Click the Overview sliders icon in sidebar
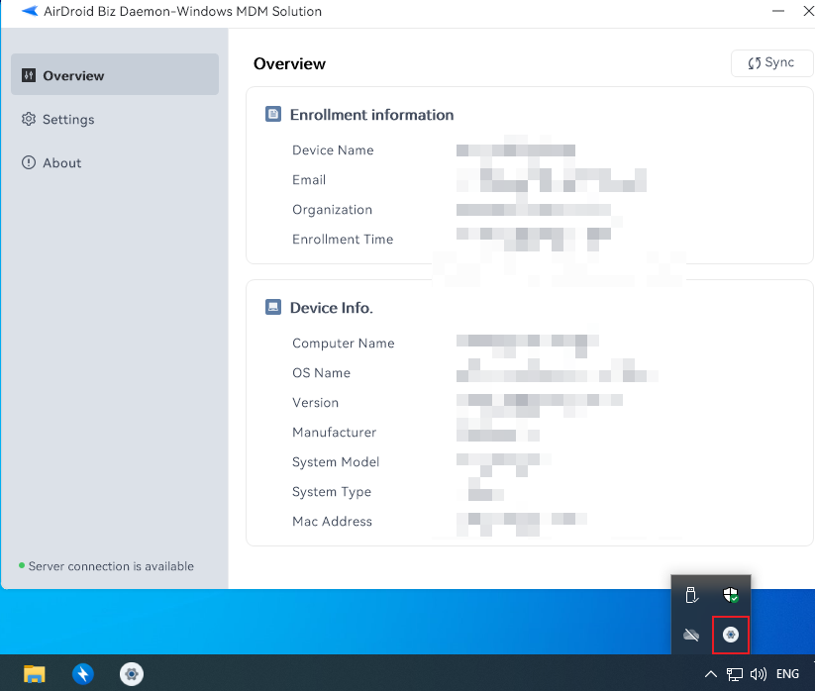Screen dimensions: 815x691 point(29,75)
